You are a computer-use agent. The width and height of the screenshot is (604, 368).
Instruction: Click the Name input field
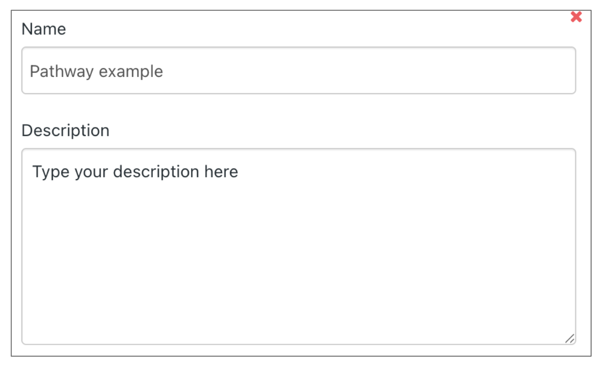pos(298,71)
